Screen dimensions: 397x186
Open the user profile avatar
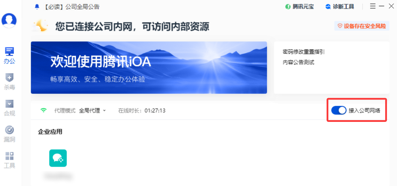pos(9,20)
